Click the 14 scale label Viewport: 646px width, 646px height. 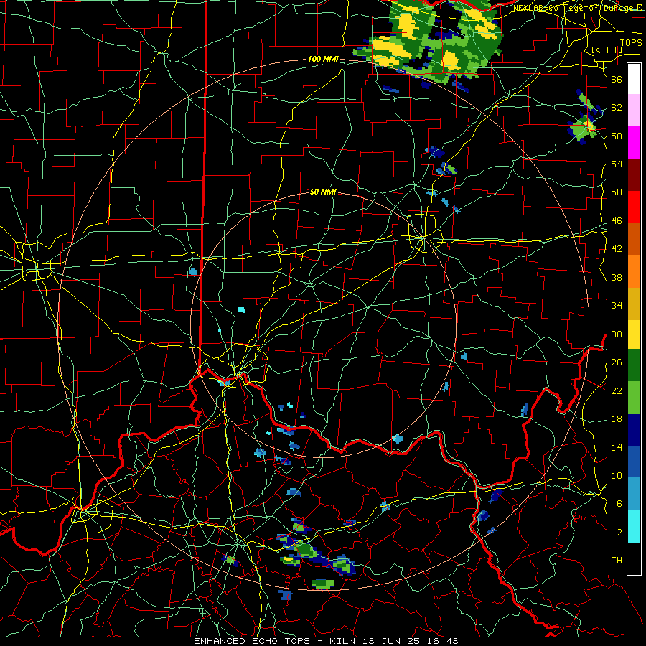coord(617,447)
